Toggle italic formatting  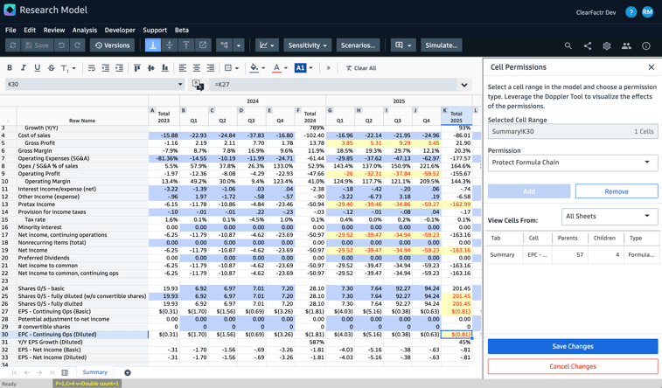pos(24,68)
